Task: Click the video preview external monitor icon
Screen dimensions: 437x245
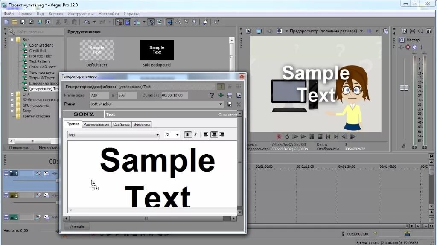Action: [x=259, y=31]
